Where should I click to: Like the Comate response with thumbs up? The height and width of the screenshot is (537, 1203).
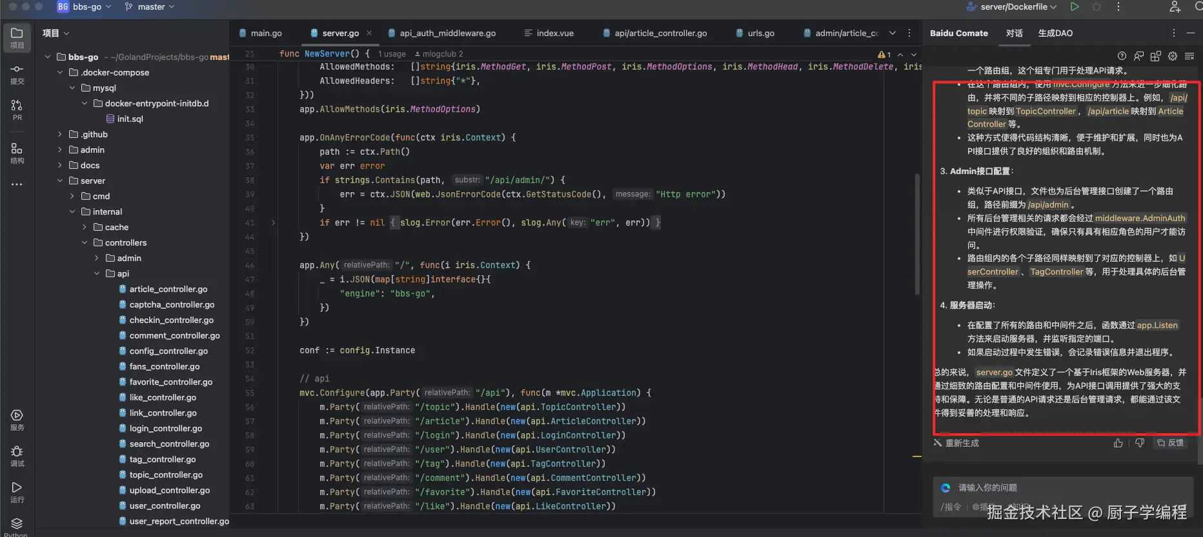coord(1118,443)
